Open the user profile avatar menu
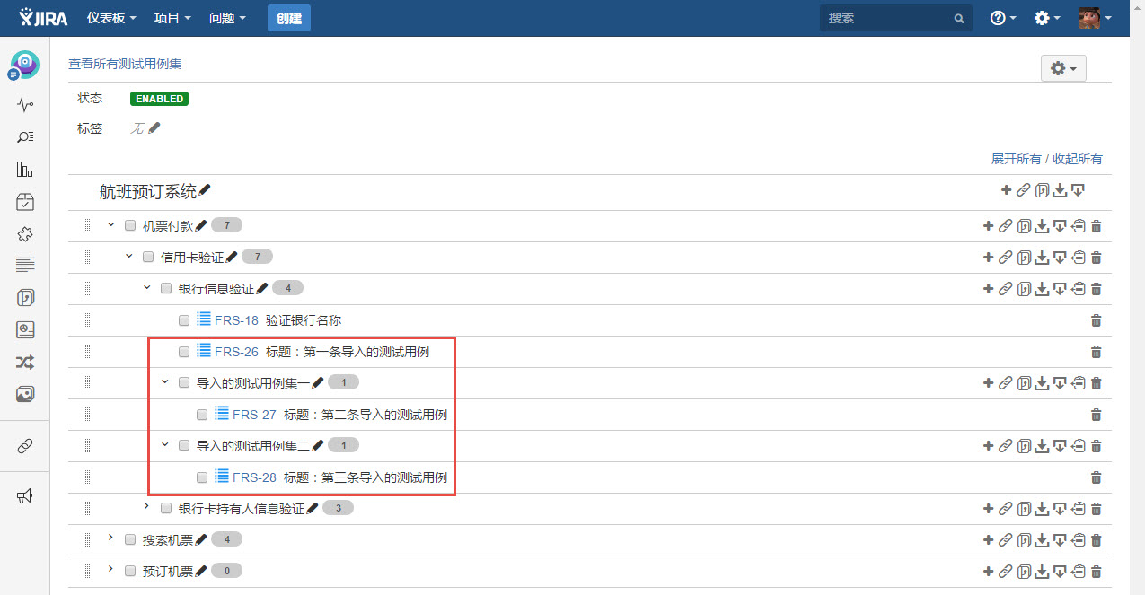Screen dimensions: 1145x595 pos(1096,18)
